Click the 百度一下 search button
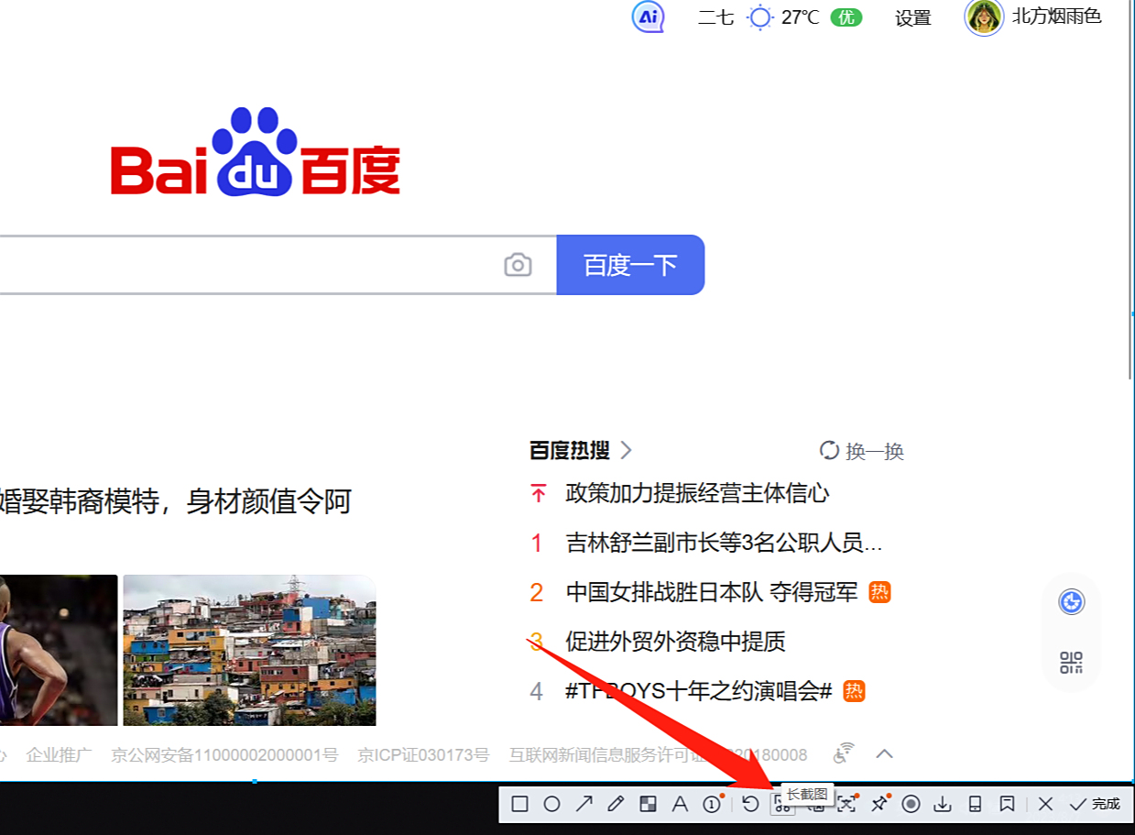 click(x=630, y=265)
